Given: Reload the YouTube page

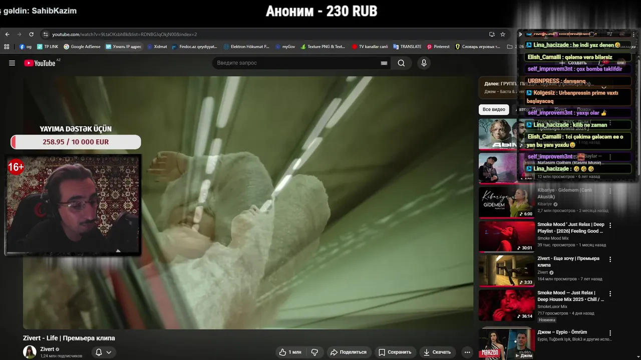Looking at the screenshot, I should [x=31, y=34].
